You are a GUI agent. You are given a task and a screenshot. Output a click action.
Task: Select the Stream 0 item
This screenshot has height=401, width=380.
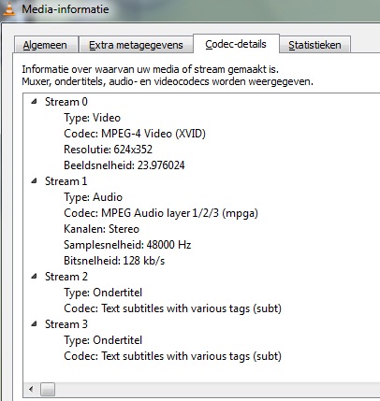pos(66,102)
